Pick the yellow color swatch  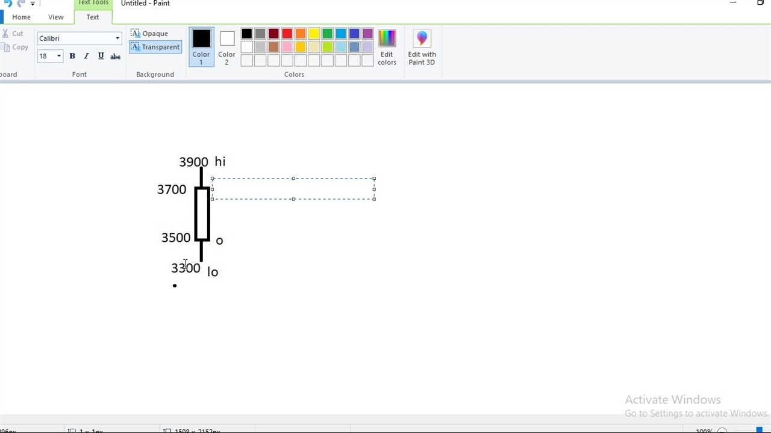(314, 34)
